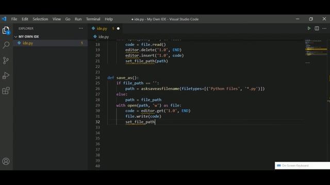Open the Selection menu
This screenshot has height=185, width=330.
tap(40, 19)
